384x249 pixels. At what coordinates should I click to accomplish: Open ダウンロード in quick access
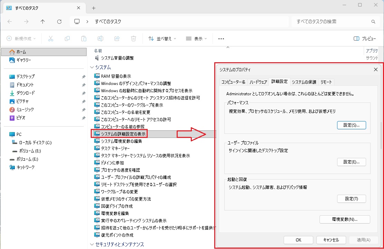coord(26,93)
